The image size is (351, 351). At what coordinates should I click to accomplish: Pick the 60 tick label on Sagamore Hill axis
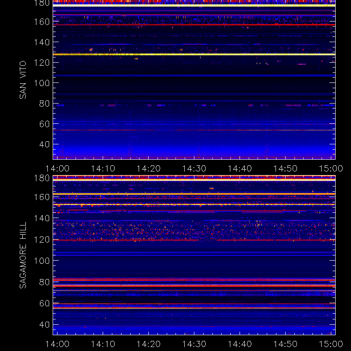click(x=44, y=303)
